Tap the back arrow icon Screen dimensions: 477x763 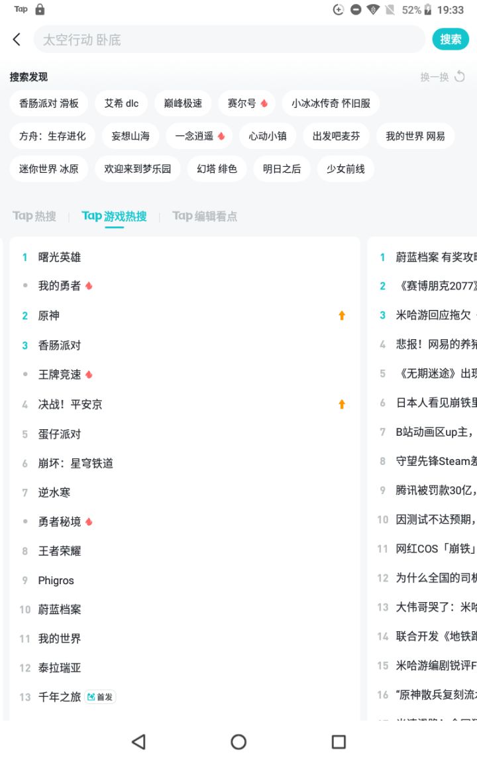(x=17, y=40)
